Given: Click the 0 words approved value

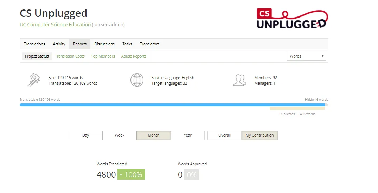Looking at the screenshot, I should click(x=180, y=174).
